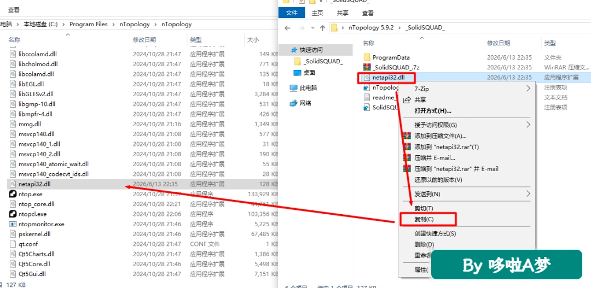
Task: Go up one folder level
Action: (x=322, y=28)
